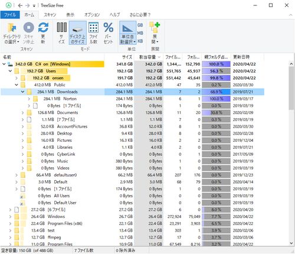Expand the Norton folder node
Viewport: 295px width, 254px height.
pos(29,99)
